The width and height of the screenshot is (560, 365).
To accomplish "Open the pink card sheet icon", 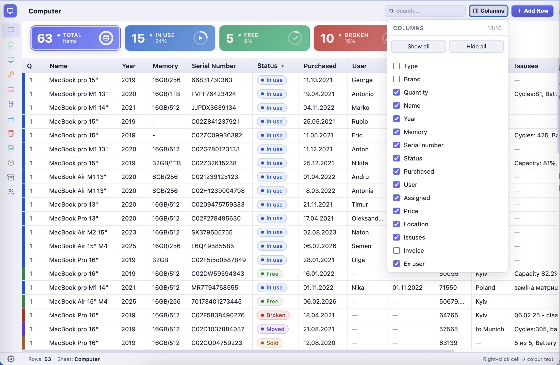I will pyautogui.click(x=11, y=90).
